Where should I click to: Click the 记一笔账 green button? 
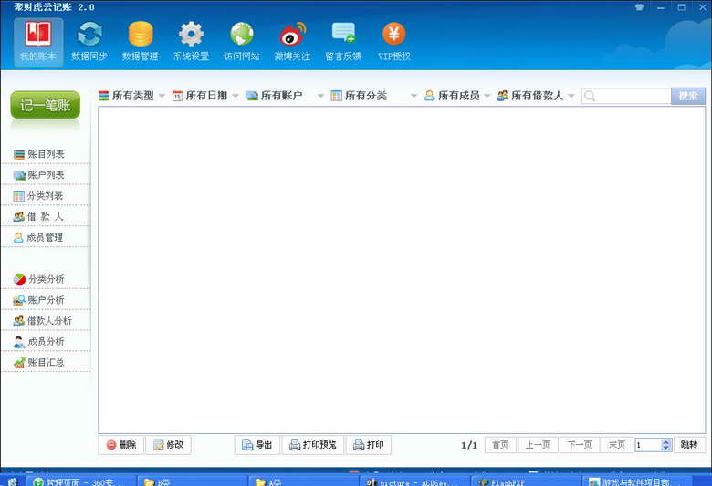click(46, 106)
